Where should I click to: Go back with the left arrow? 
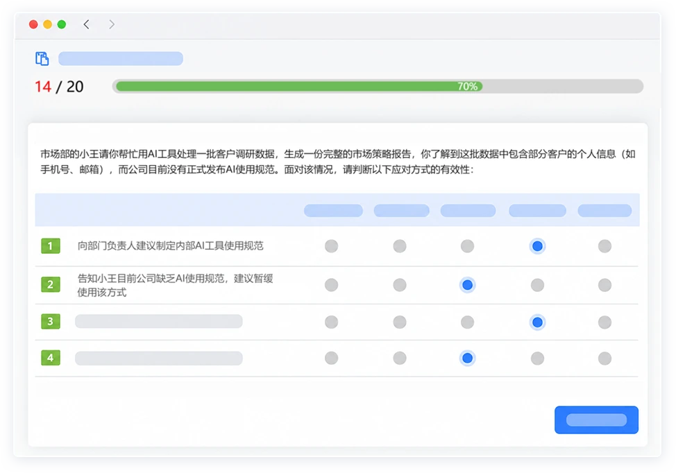[x=86, y=24]
